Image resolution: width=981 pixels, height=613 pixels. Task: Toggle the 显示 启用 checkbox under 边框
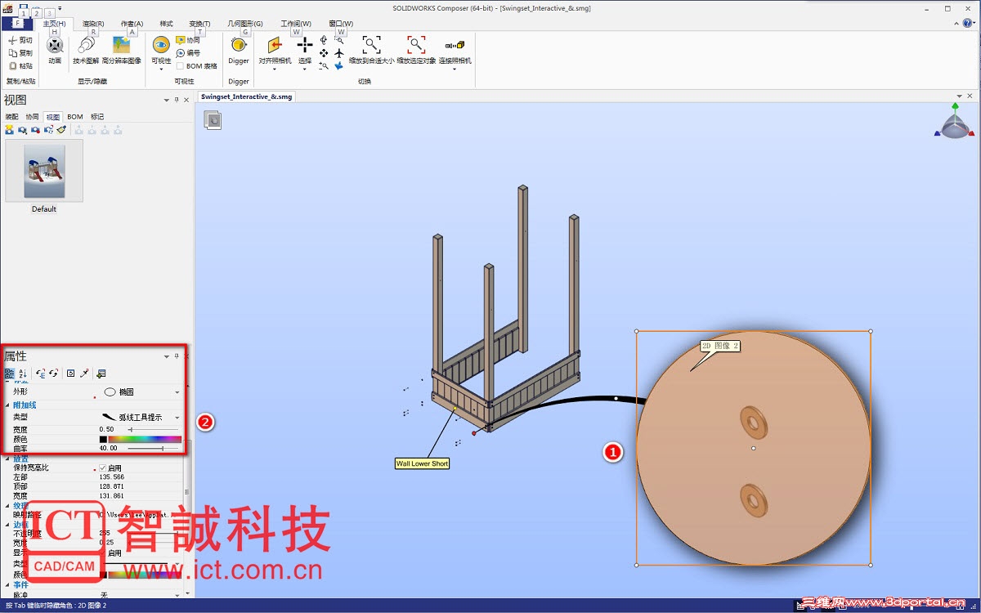[x=102, y=553]
